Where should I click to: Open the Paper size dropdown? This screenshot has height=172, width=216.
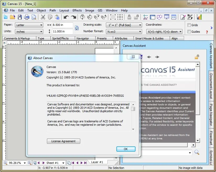[x=29, y=25]
